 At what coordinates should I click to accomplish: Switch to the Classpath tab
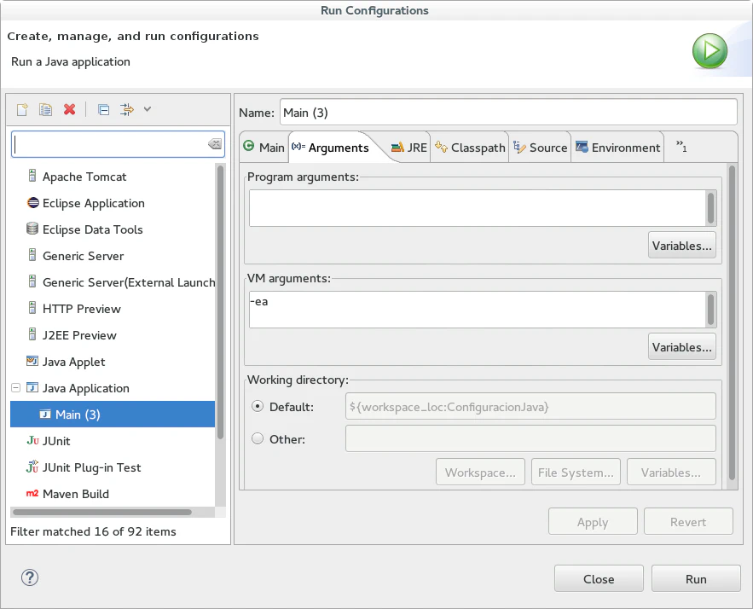[470, 148]
